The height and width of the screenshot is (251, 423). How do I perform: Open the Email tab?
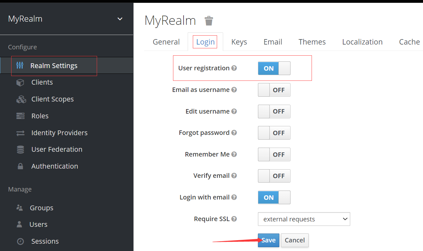click(273, 42)
